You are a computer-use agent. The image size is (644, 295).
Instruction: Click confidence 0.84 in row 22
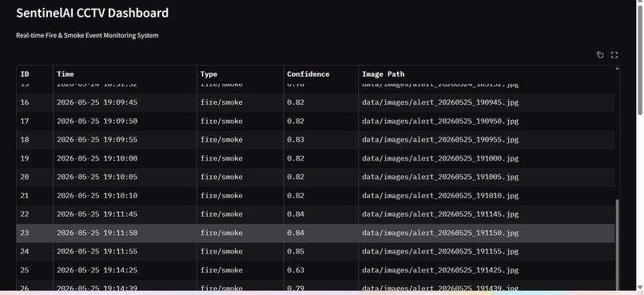(320, 214)
